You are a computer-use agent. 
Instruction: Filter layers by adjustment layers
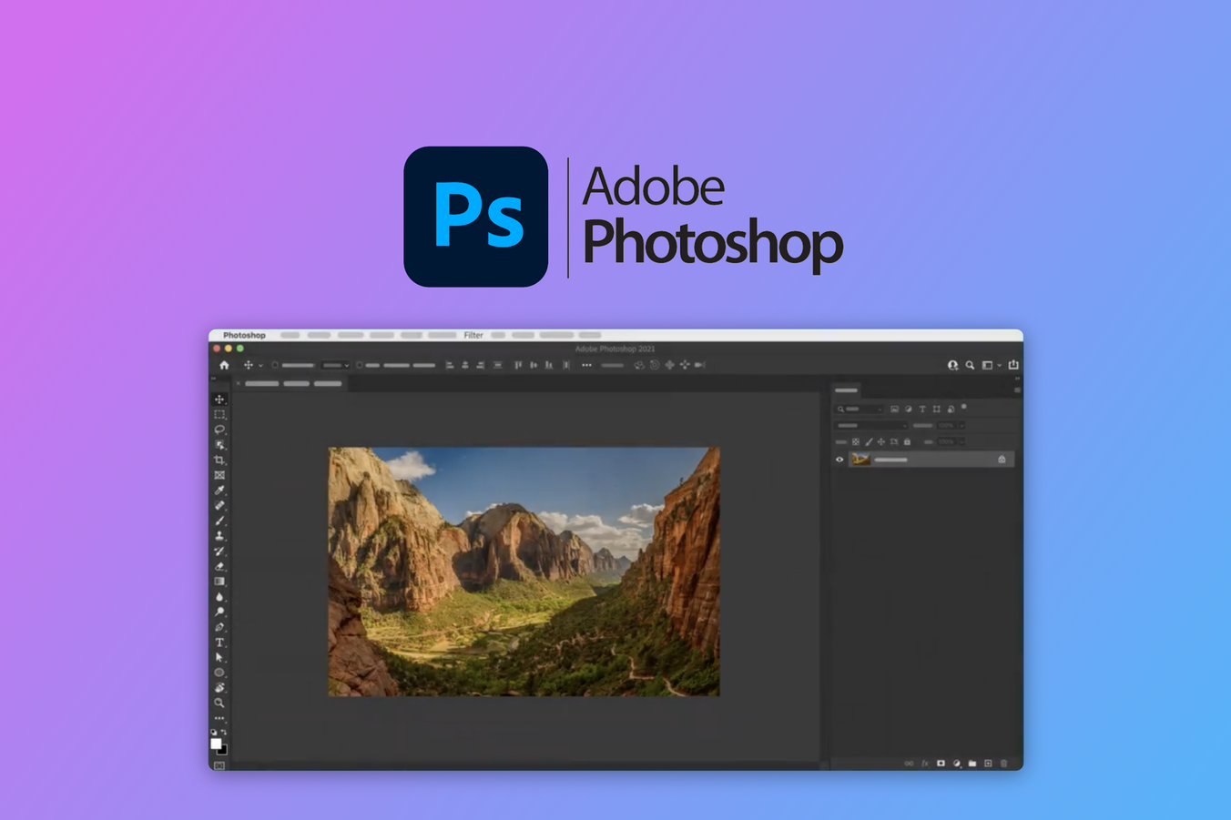[908, 410]
